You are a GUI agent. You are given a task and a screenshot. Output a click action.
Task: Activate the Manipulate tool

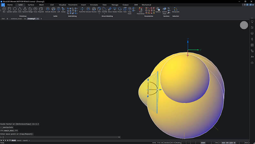tap(176, 10)
